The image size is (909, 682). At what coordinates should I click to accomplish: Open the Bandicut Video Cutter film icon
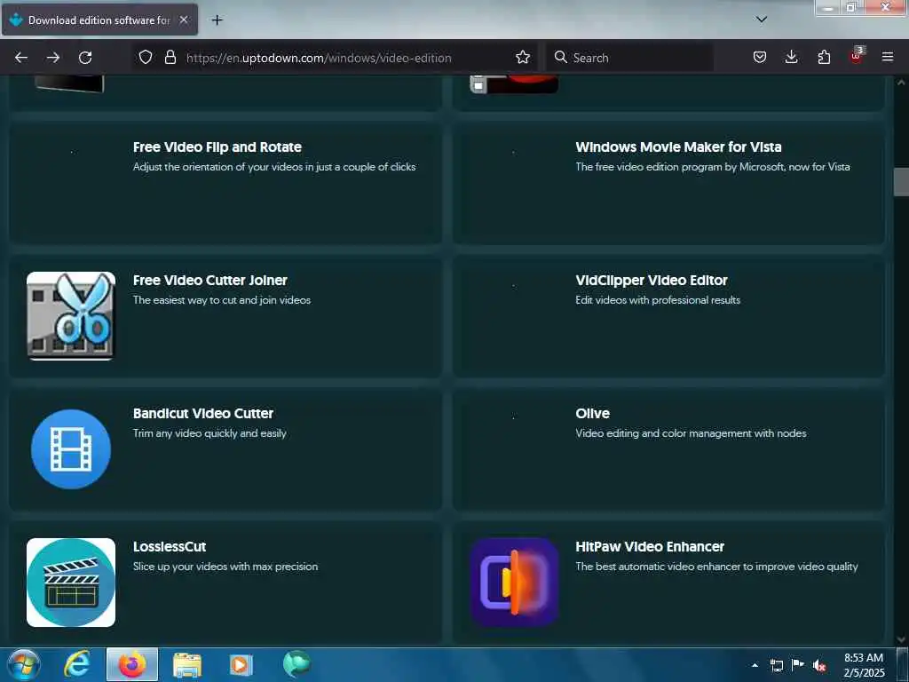(x=71, y=448)
